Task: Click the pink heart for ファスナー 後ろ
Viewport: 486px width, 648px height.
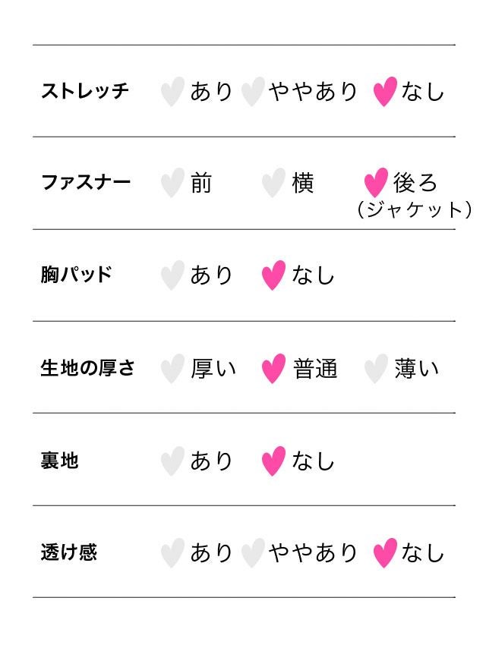Action: (376, 184)
